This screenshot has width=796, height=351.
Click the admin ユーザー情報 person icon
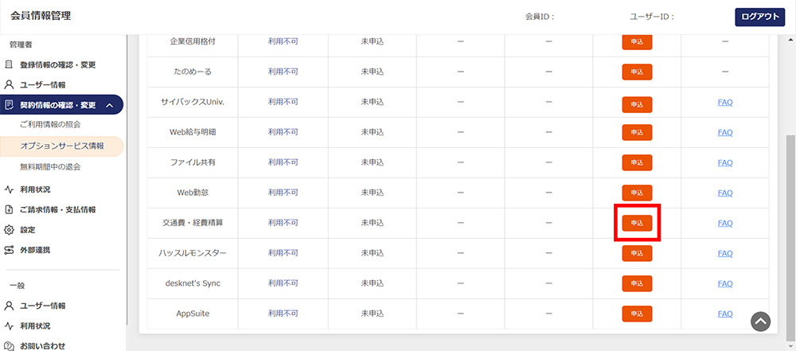tap(10, 84)
